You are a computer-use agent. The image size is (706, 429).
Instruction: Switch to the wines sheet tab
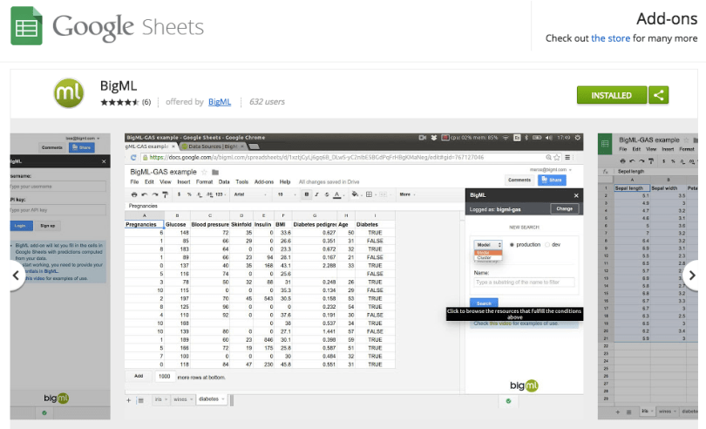click(x=180, y=399)
